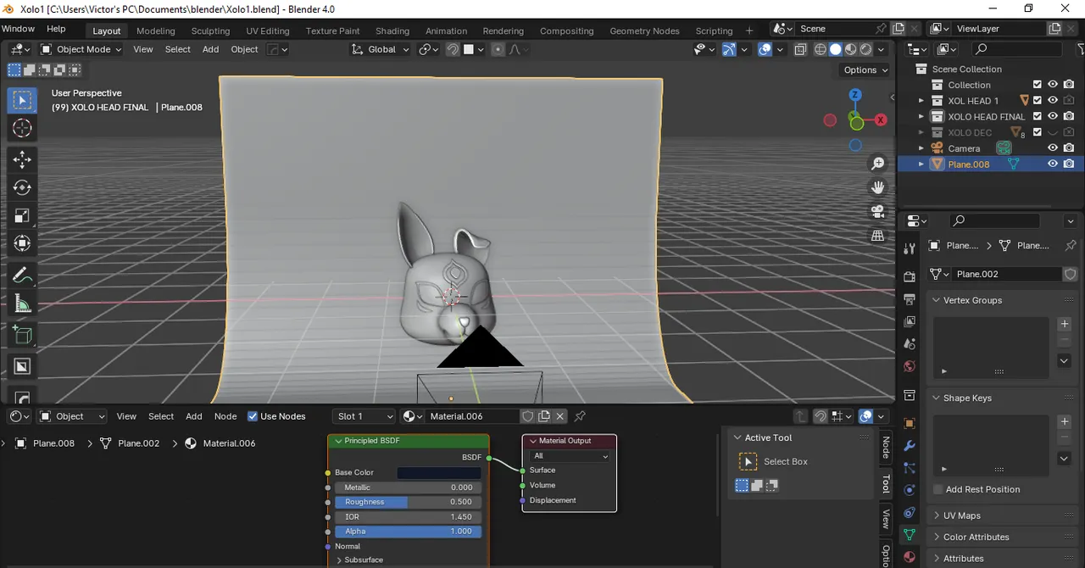Screen dimensions: 1085x568
Task: Switch perspective/orthographic with the grid gizmo
Action: [878, 236]
